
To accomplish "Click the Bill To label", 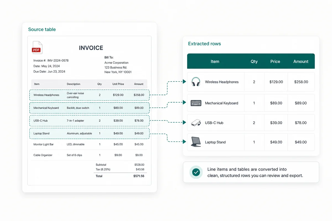I will [109, 57].
